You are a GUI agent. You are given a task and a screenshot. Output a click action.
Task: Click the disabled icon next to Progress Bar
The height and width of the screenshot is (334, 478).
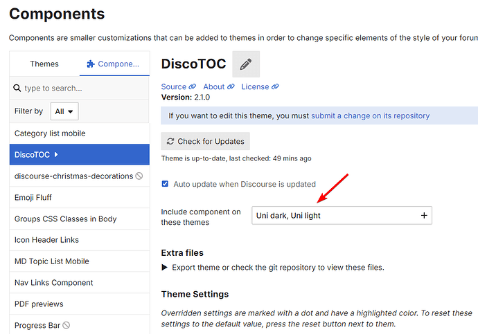tap(66, 325)
